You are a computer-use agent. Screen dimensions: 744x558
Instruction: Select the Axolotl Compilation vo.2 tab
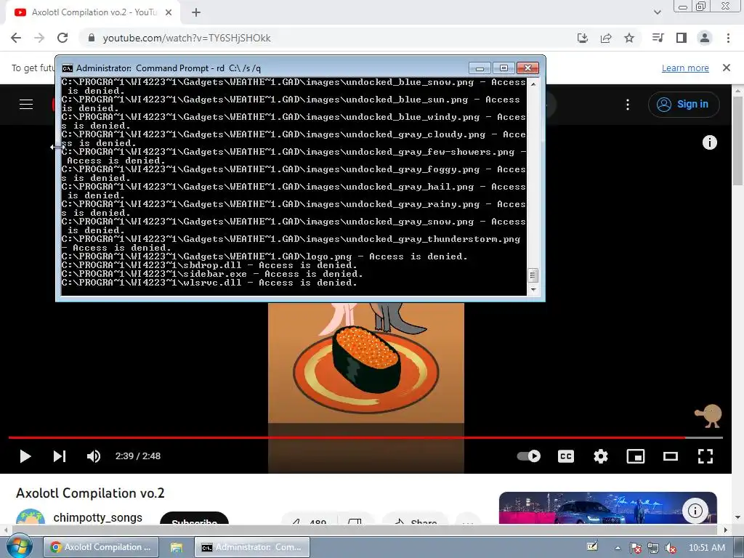(93, 13)
